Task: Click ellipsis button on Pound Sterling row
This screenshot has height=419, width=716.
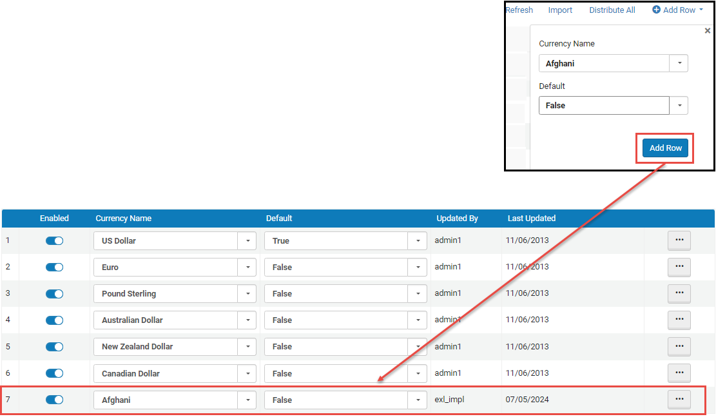Action: [x=679, y=293]
